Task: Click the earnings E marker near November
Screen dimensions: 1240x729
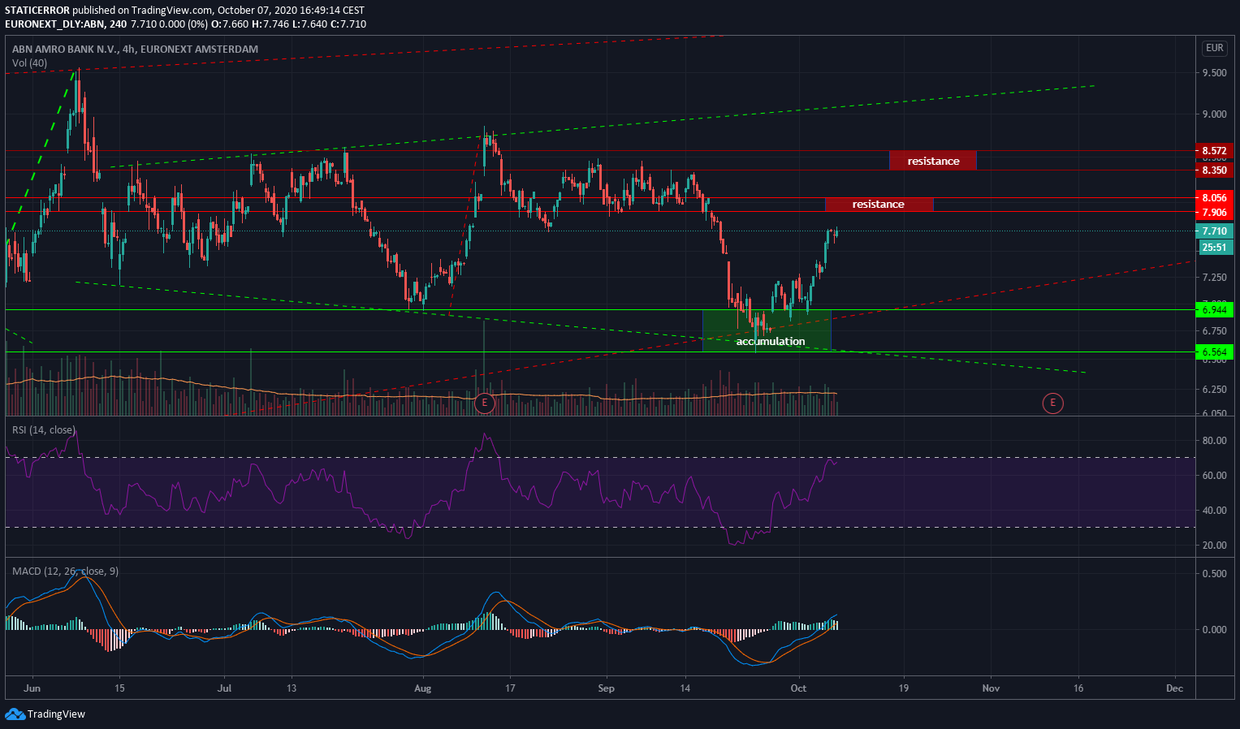Action: pyautogui.click(x=1053, y=403)
